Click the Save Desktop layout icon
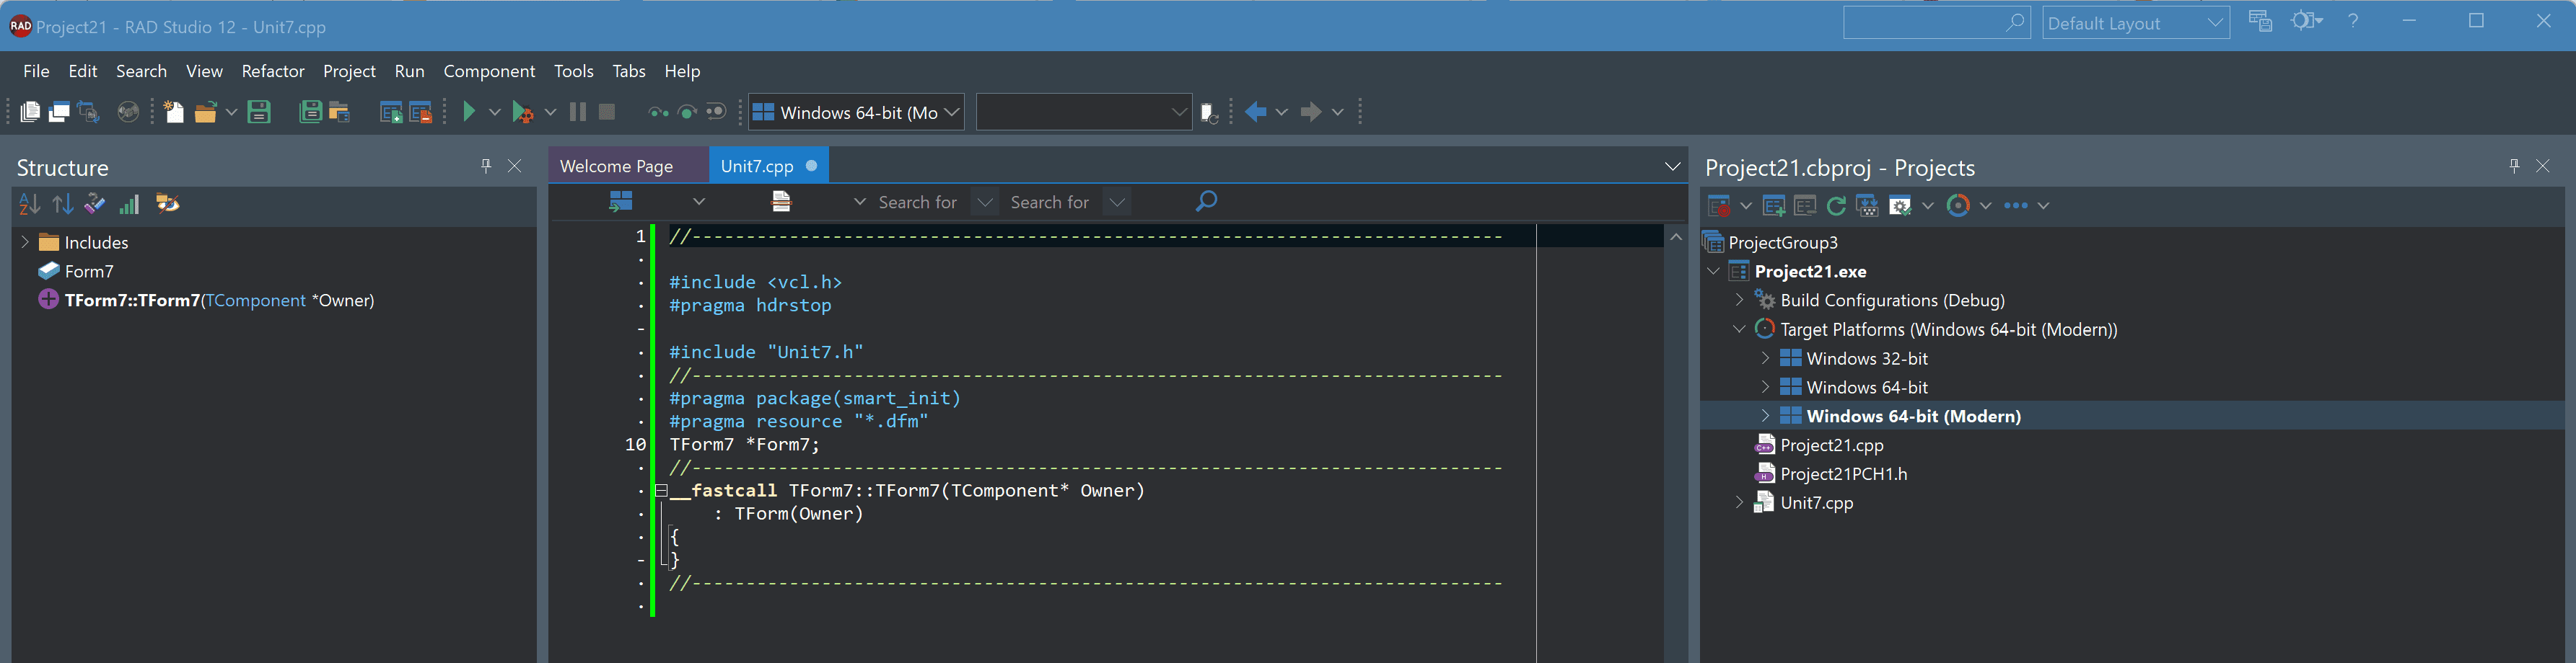 pos(2260,21)
